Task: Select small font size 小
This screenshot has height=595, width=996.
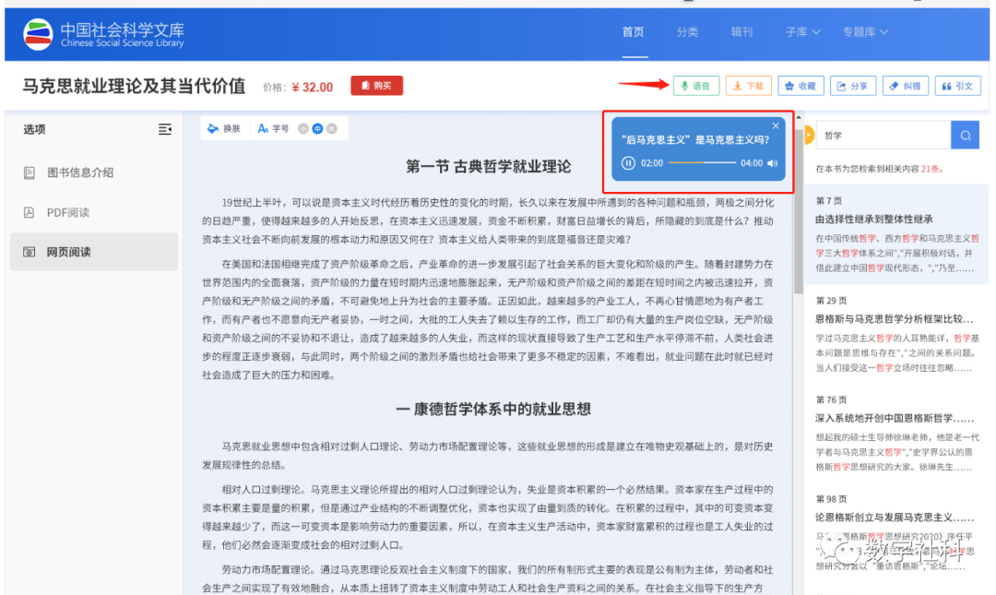Action: click(302, 128)
